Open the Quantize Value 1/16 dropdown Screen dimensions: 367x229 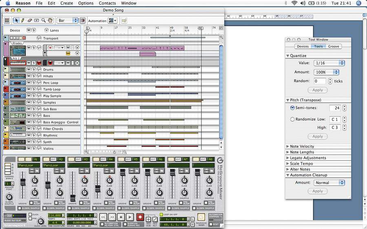(329, 63)
